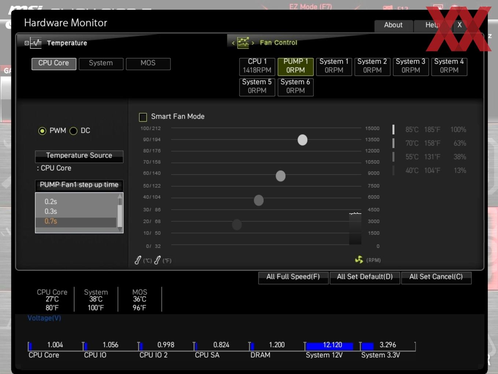Click the CPU Core voltage bar 1.004

pyautogui.click(x=55, y=346)
